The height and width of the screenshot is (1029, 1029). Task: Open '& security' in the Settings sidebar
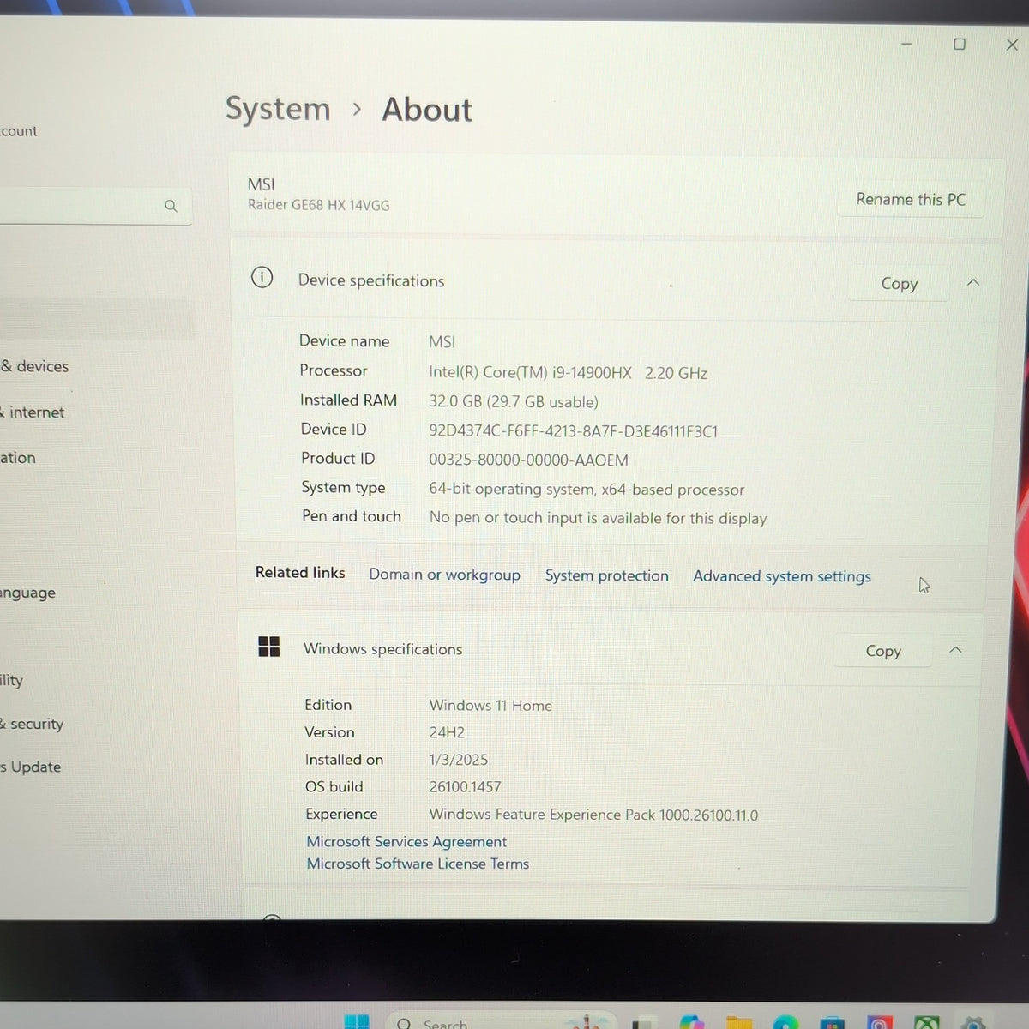click(32, 724)
